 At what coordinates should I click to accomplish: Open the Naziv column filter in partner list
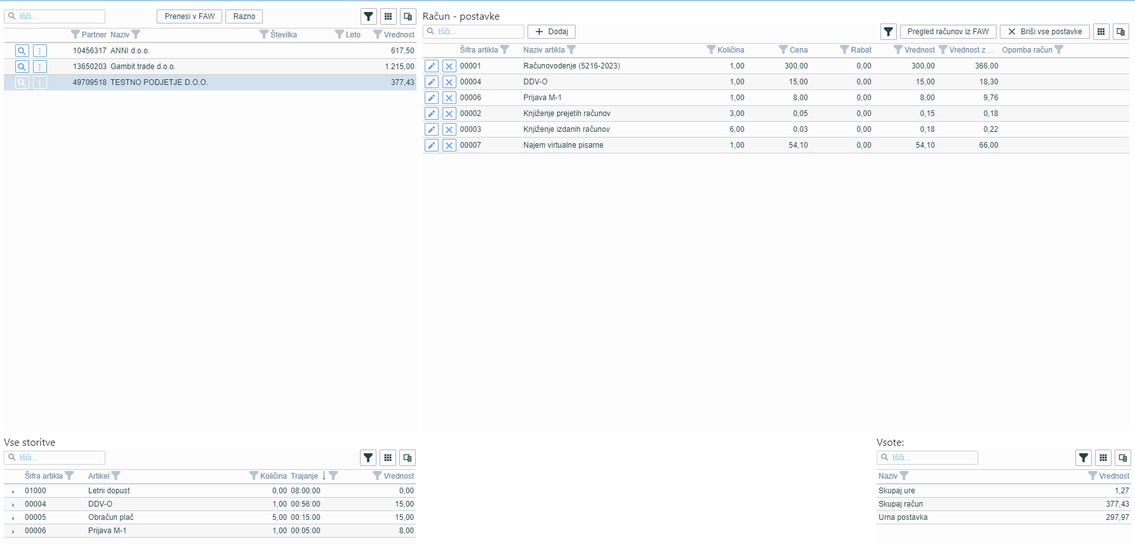[x=136, y=34]
